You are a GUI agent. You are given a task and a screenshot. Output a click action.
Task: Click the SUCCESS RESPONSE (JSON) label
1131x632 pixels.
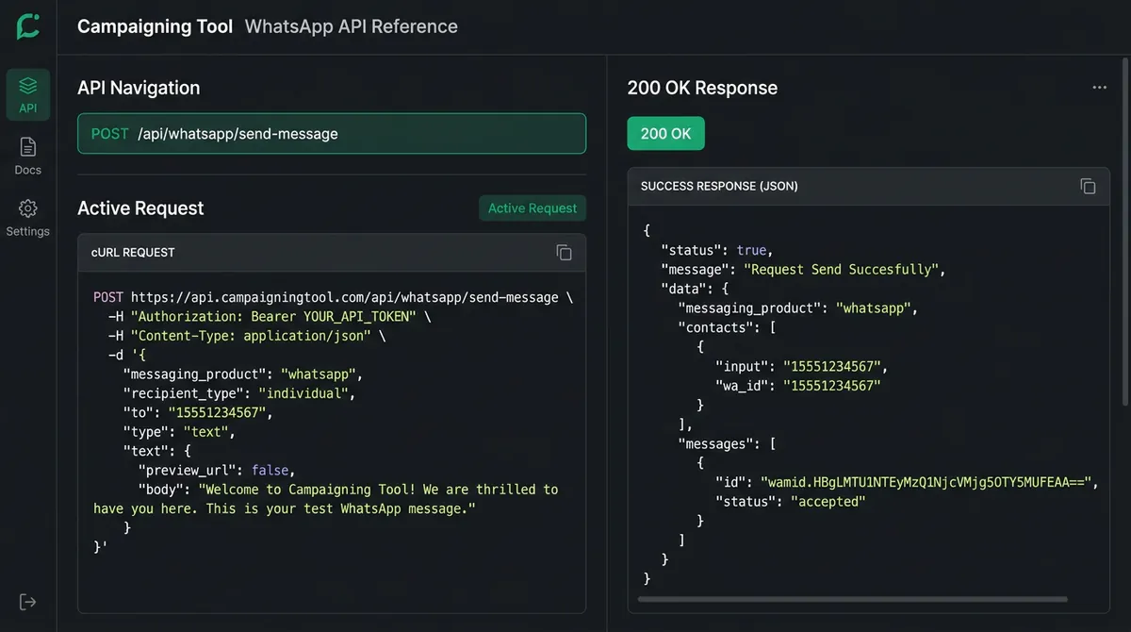tap(719, 186)
